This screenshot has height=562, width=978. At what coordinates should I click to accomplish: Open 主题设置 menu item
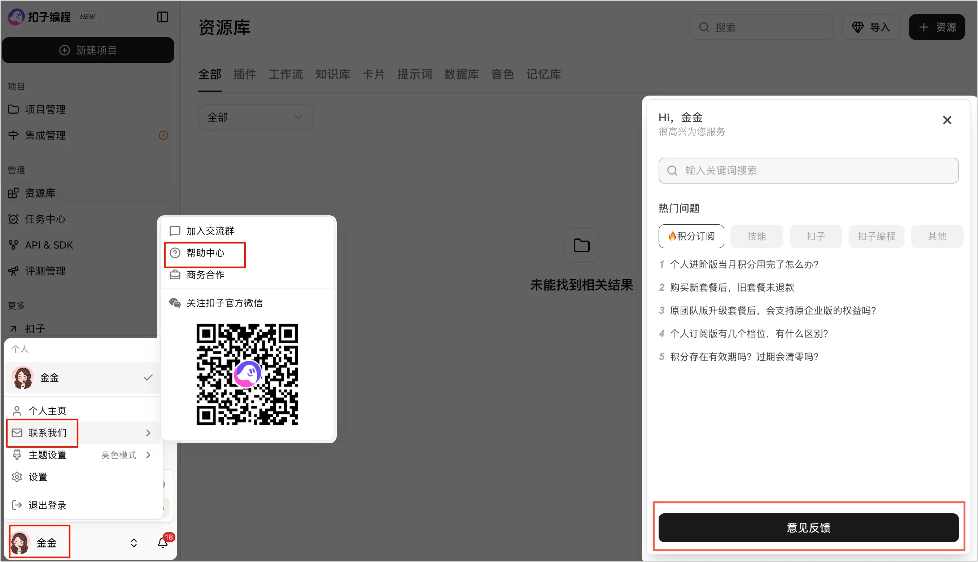[x=82, y=455]
